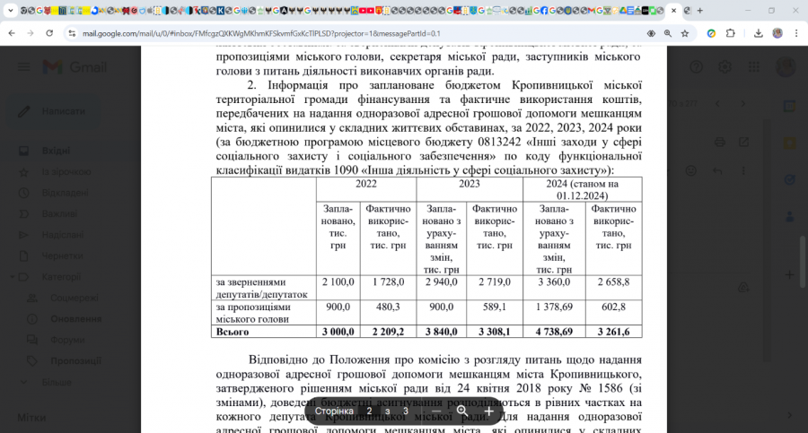Viewport: 808px width, 433px height.
Task: Click the Gmail logo
Action: (x=75, y=67)
